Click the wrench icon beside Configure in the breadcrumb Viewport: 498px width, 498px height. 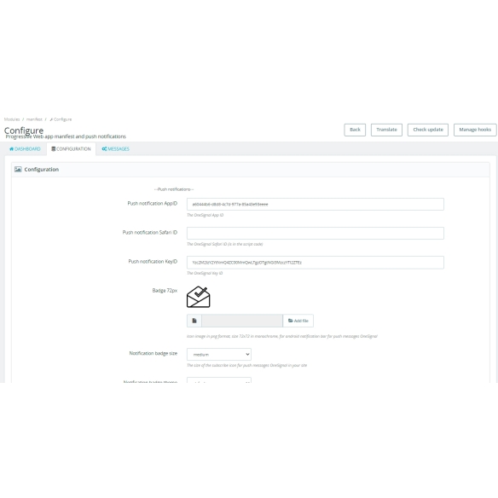point(51,119)
